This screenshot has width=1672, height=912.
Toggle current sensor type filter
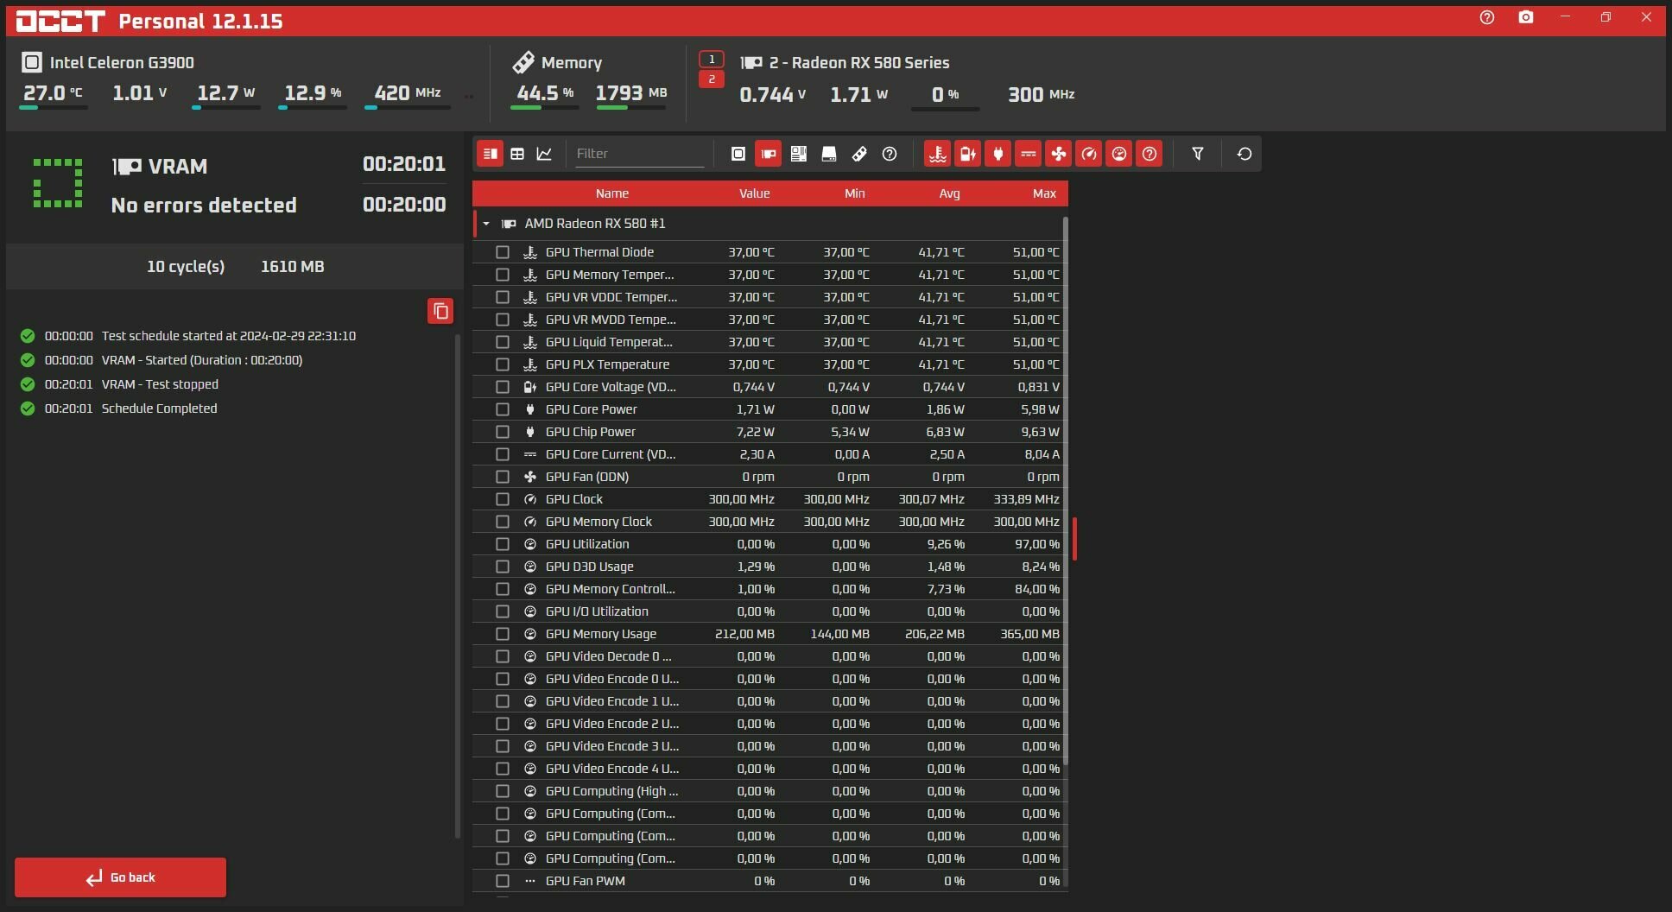pos(1028,154)
